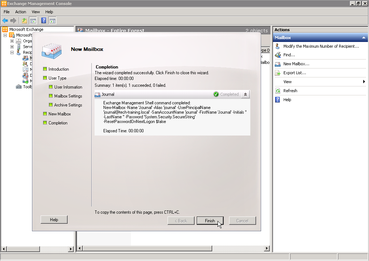Expand the Organization Configuration tree node
Image resolution: width=369 pixels, height=261 pixels.
(x=12, y=41)
